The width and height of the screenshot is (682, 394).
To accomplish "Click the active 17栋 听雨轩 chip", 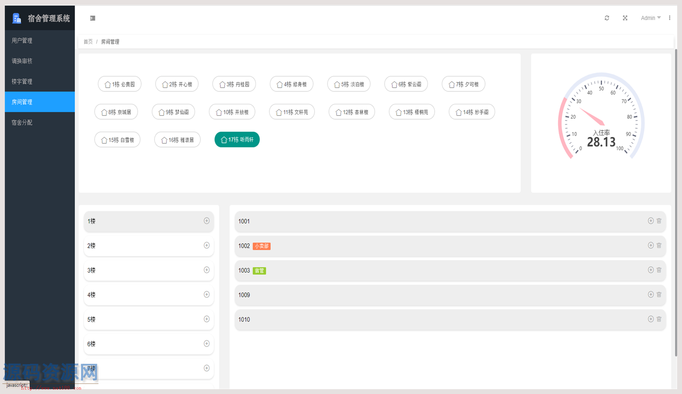I will [237, 140].
